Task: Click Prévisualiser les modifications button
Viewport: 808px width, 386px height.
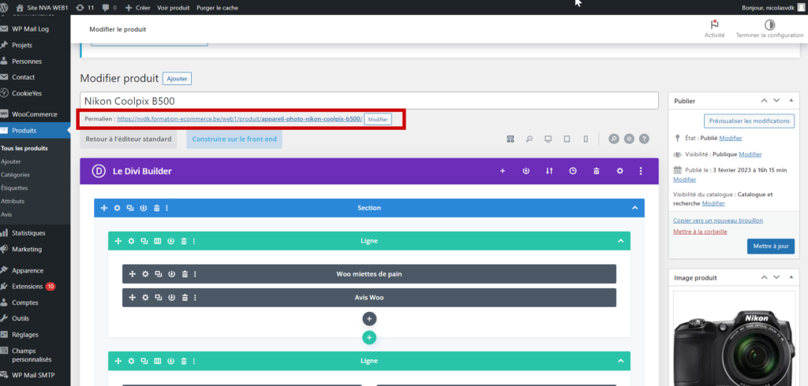Action: 749,121
